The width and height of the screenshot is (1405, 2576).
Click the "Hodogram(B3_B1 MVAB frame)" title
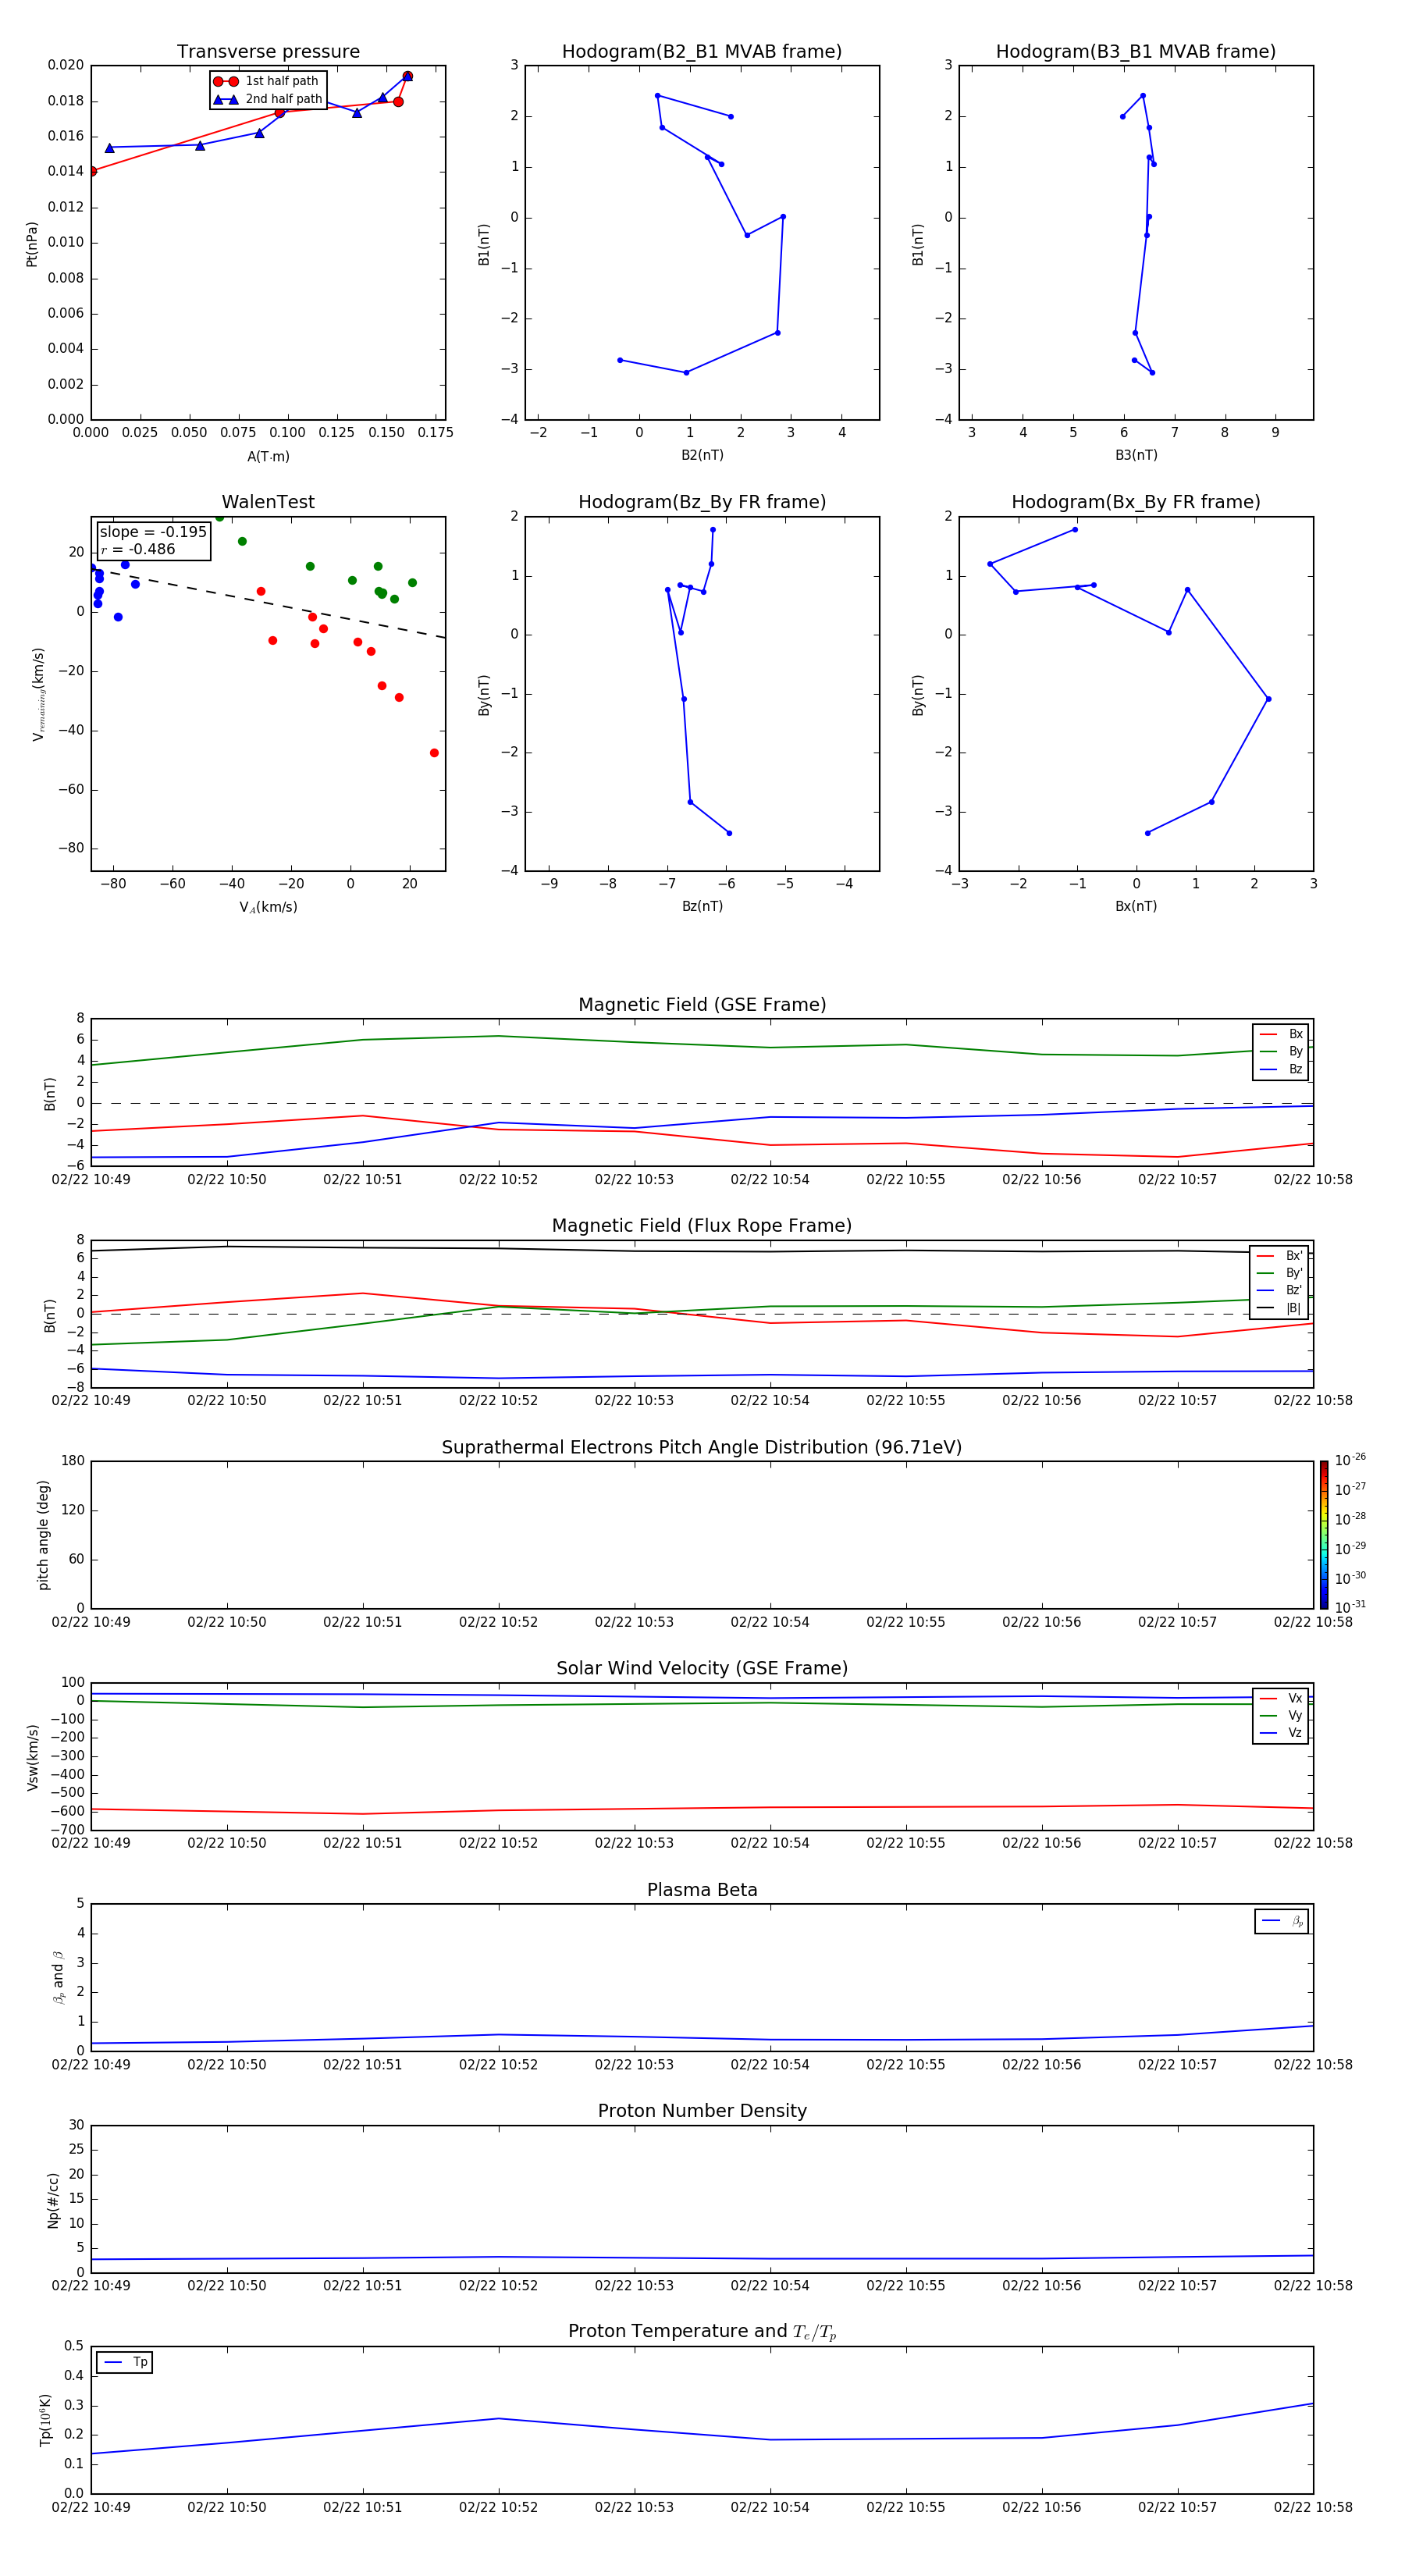pyautogui.click(x=1136, y=52)
